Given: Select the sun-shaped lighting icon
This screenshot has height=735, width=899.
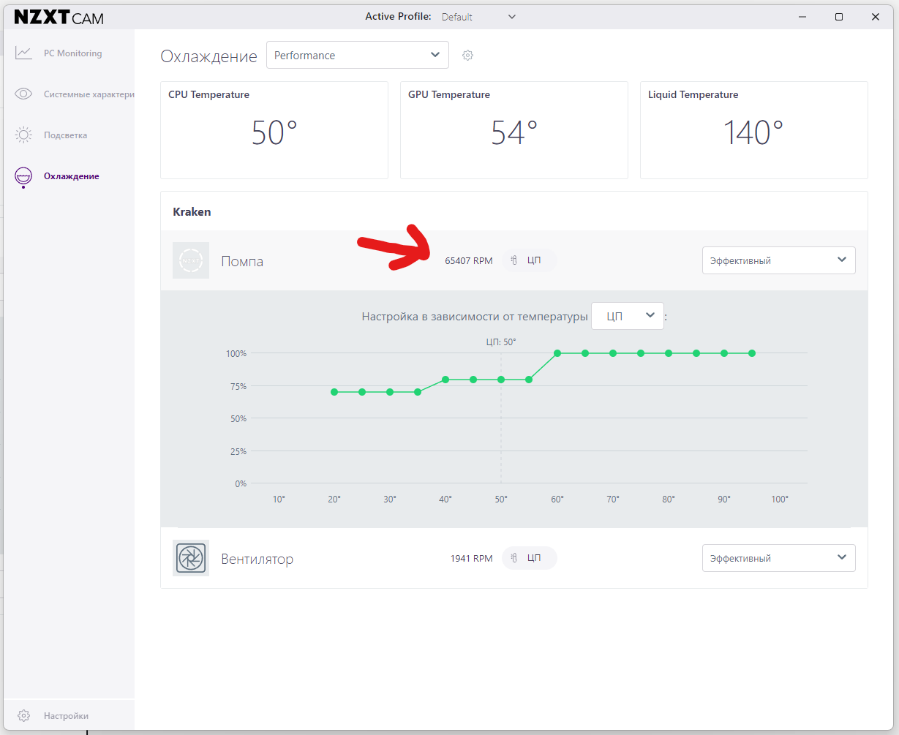Looking at the screenshot, I should tap(23, 135).
